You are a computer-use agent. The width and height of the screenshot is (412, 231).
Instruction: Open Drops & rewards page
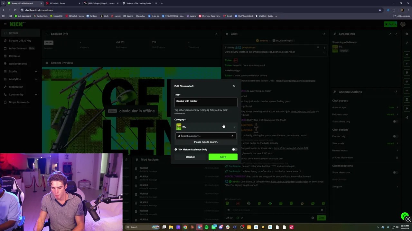20,102
